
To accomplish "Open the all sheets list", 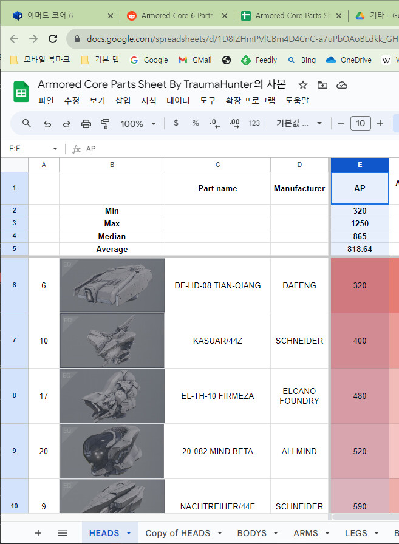I will point(63,533).
